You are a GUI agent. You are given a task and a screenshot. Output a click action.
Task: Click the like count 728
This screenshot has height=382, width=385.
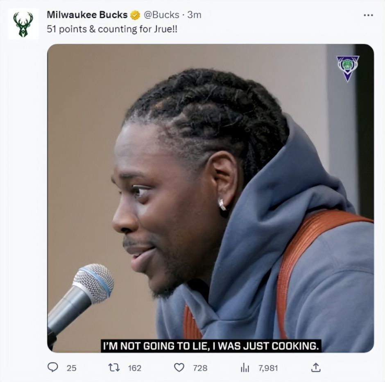pyautogui.click(x=200, y=368)
